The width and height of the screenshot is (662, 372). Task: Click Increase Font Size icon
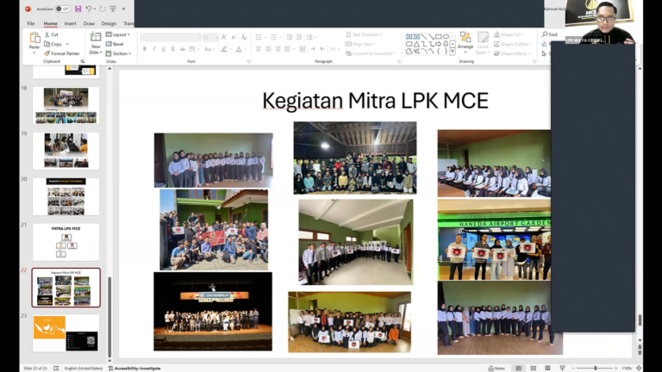[x=224, y=38]
